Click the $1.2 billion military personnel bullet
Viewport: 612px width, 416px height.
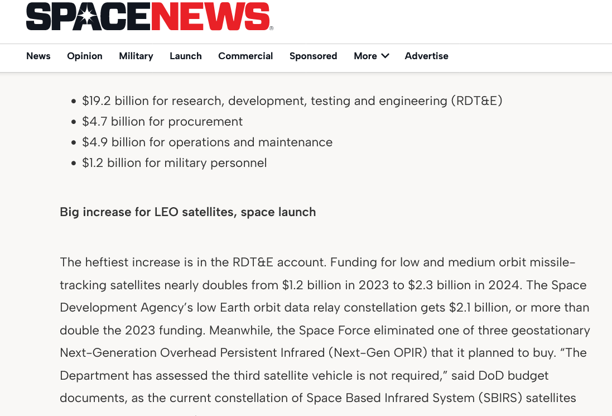pos(175,162)
